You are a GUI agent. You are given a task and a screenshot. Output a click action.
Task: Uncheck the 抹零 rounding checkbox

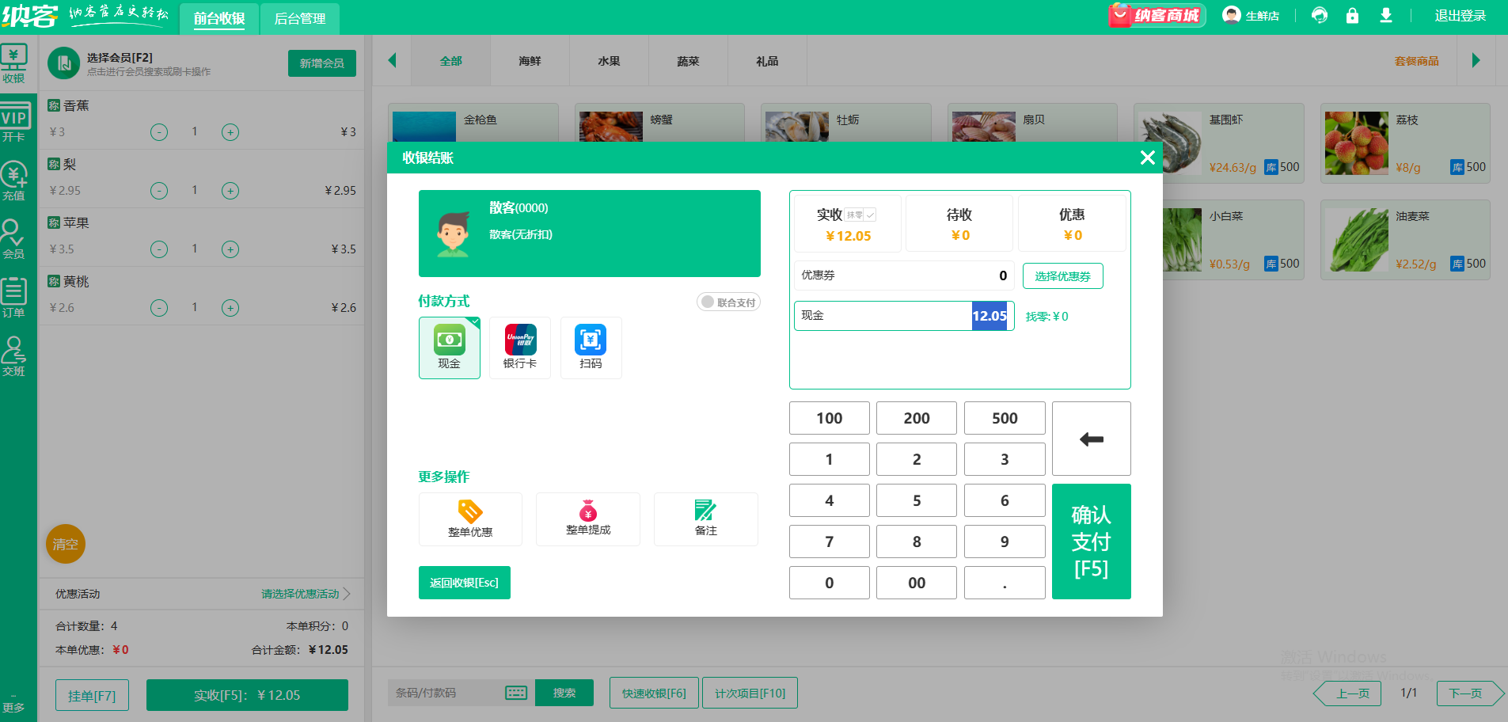[868, 215]
